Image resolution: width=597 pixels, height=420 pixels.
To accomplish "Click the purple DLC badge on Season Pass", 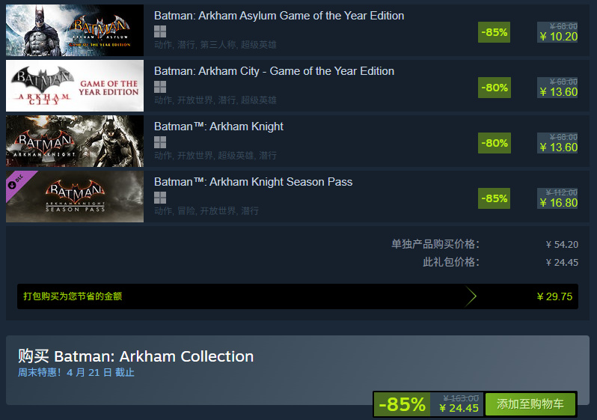I will tap(16, 181).
